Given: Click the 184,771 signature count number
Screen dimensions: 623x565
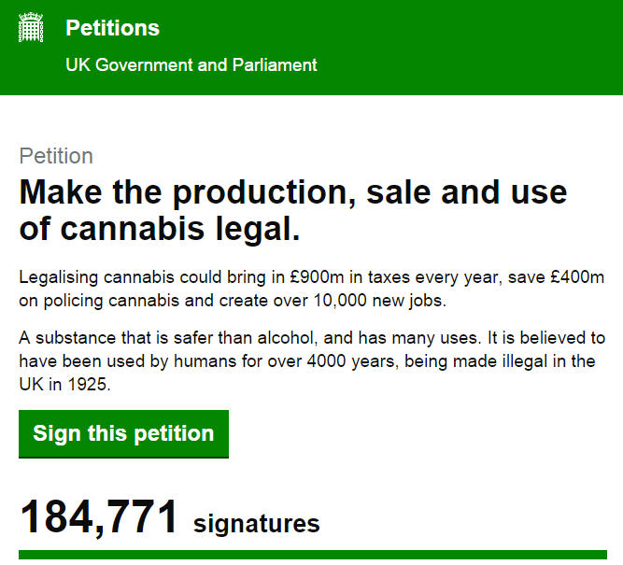Looking at the screenshot, I should pos(99,518).
